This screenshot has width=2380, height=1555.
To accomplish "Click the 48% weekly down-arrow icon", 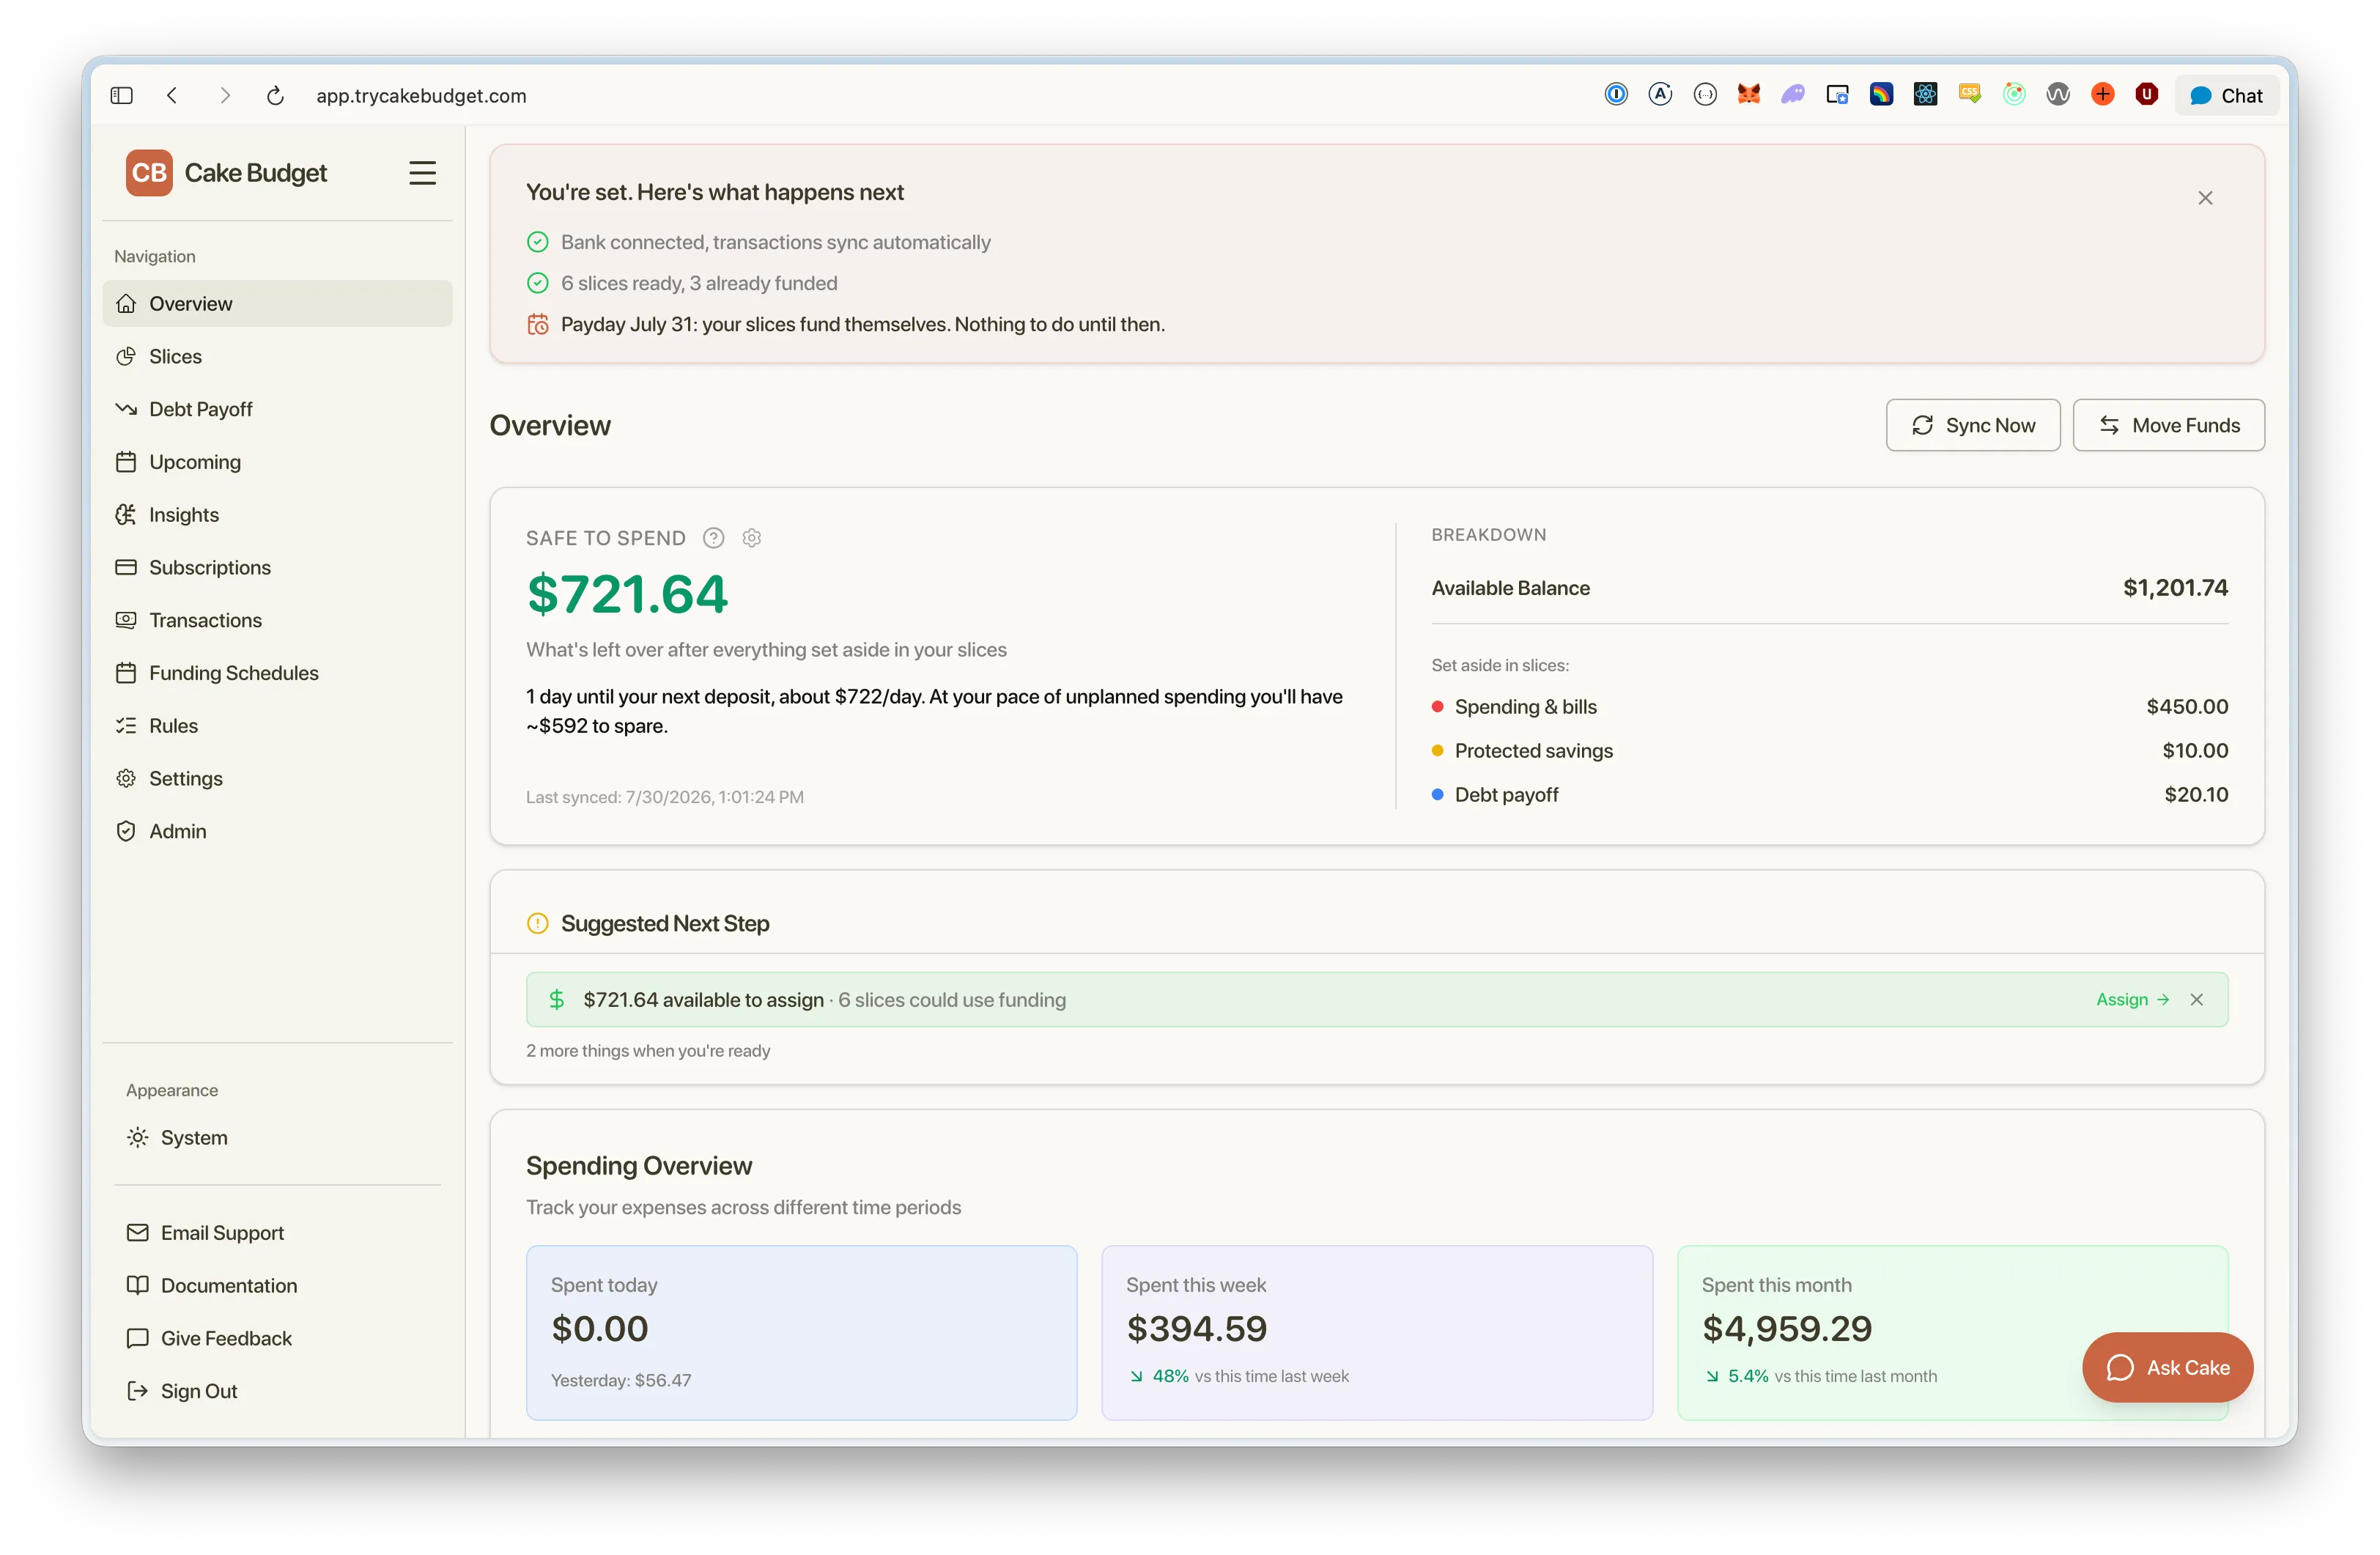I will point(1136,1376).
